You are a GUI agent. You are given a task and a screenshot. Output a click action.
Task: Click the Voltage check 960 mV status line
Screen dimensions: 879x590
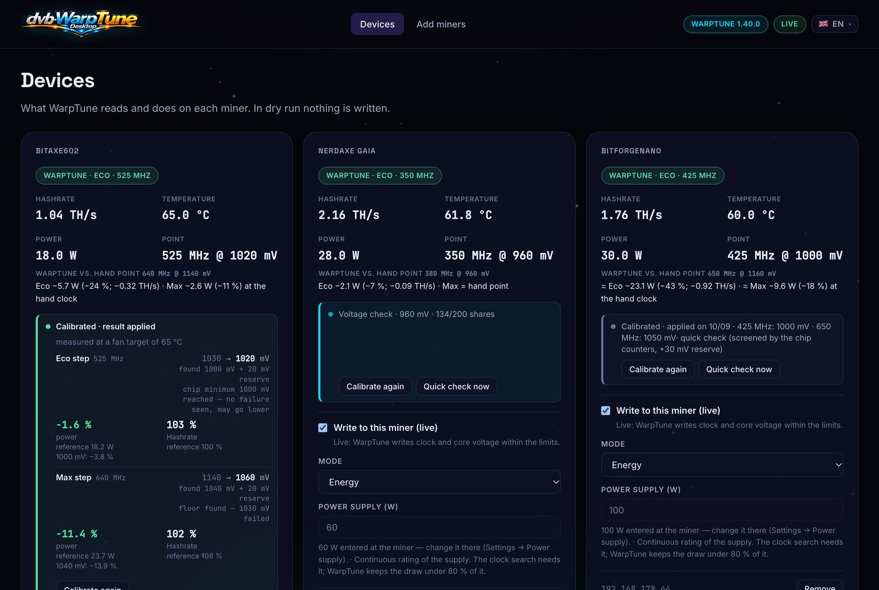416,314
